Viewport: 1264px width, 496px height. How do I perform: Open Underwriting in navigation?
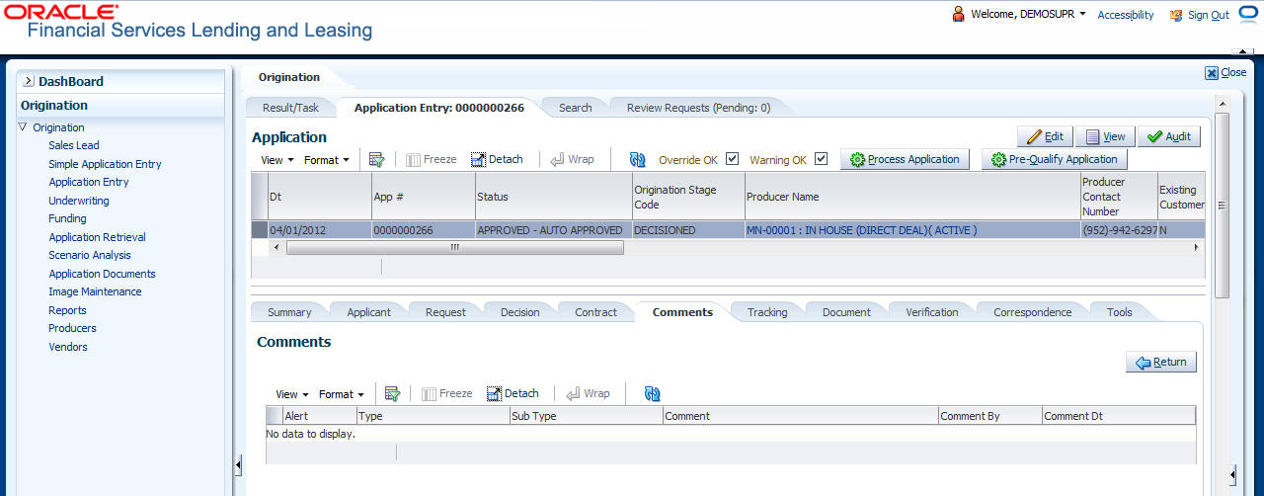pyautogui.click(x=79, y=201)
